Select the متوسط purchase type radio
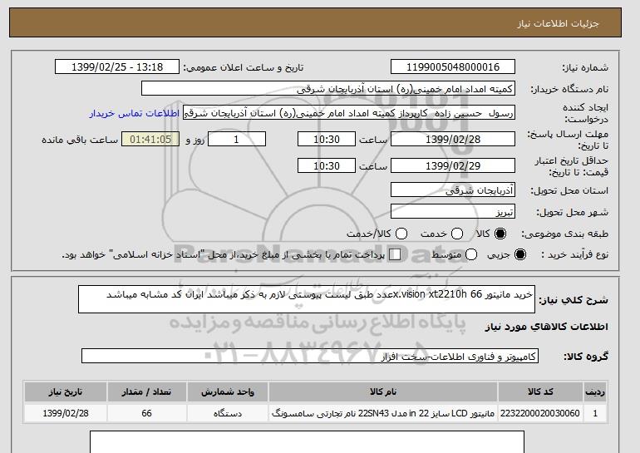The height and width of the screenshot is (453, 640). click(471, 254)
